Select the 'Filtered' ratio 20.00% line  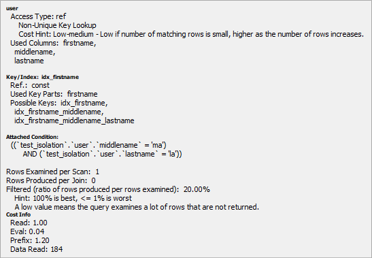coord(108,189)
